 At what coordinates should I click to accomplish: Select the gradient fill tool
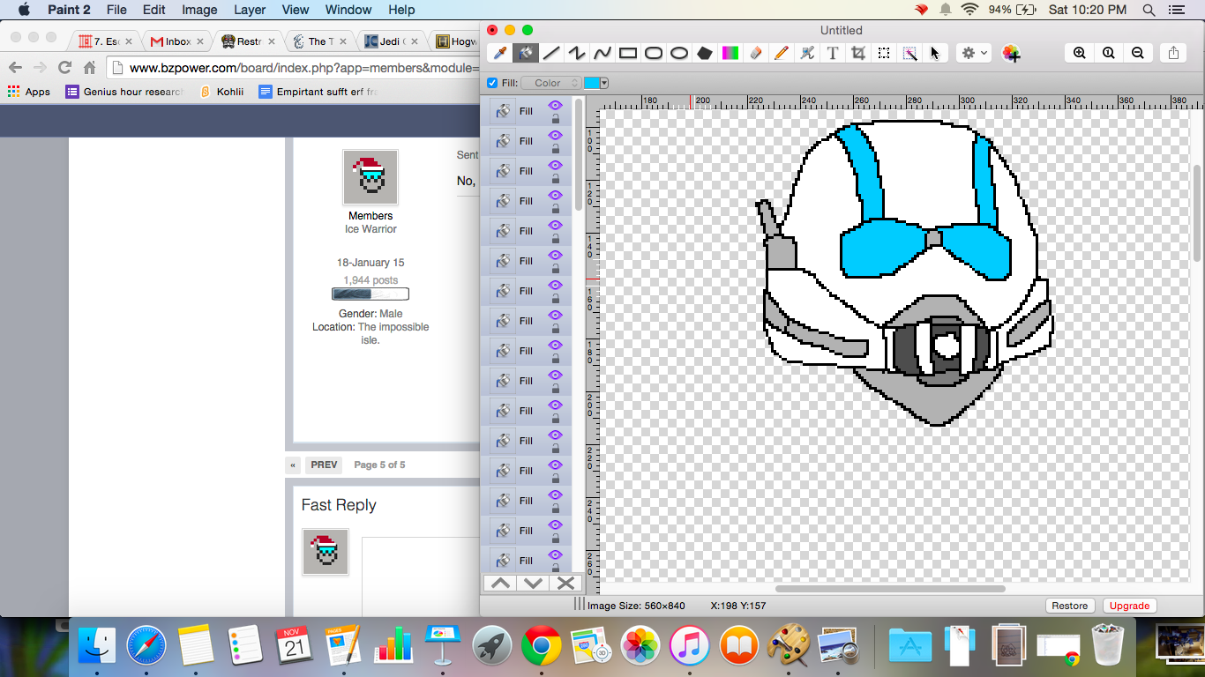tap(730, 53)
